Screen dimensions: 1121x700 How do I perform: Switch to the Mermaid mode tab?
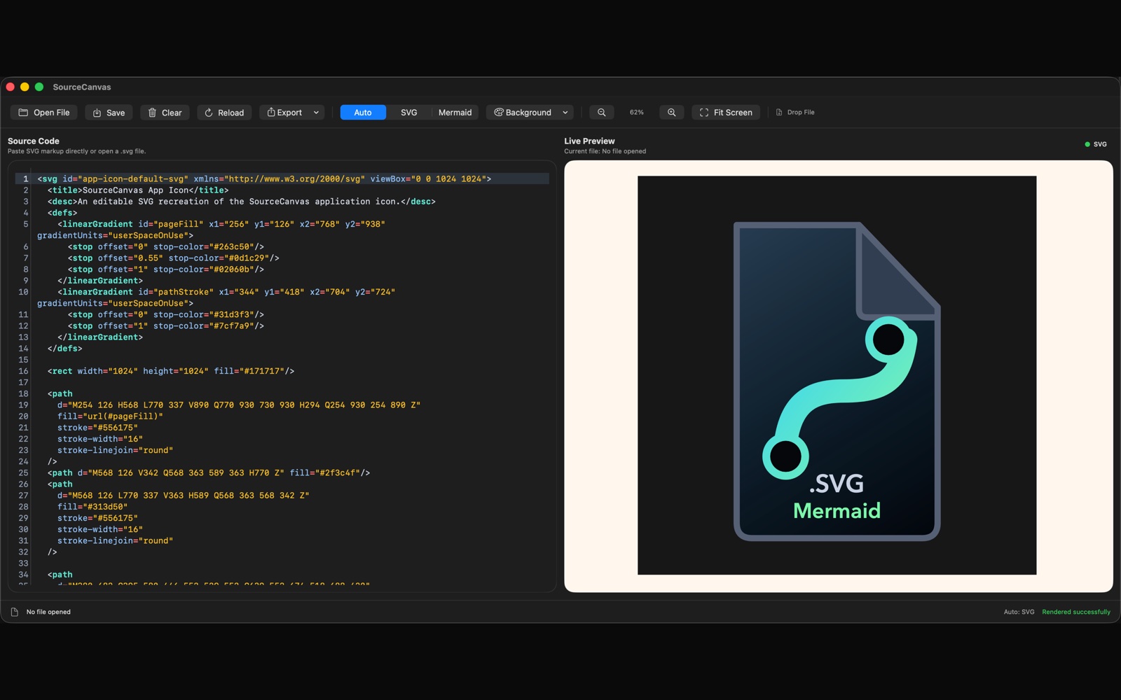coord(455,112)
